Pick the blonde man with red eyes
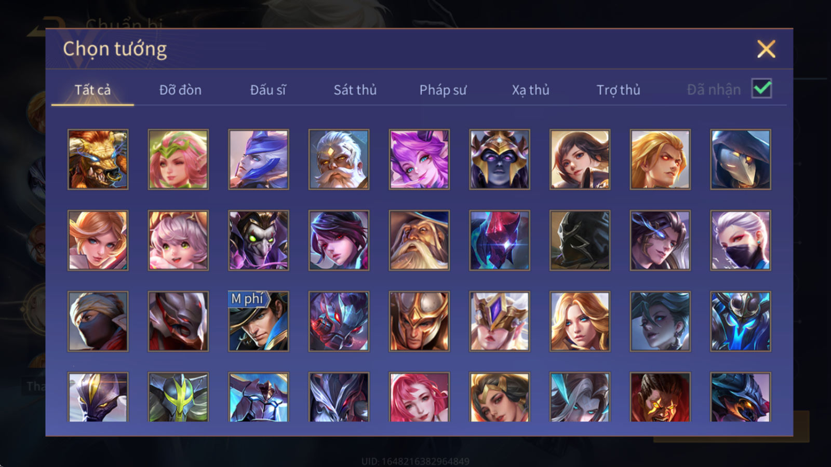831x467 pixels. tap(660, 159)
